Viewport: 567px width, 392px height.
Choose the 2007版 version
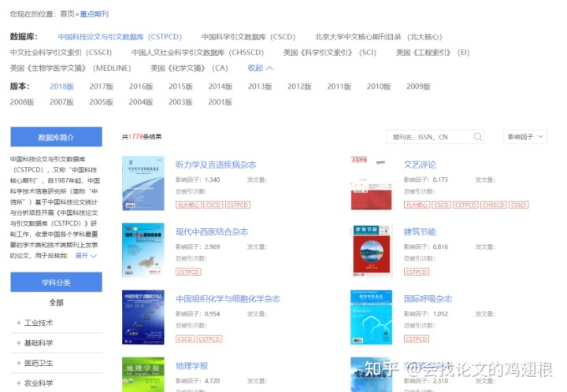pos(62,102)
